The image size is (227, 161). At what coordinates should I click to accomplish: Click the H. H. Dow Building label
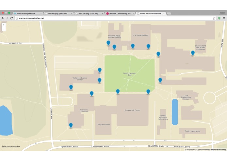pos(140,35)
